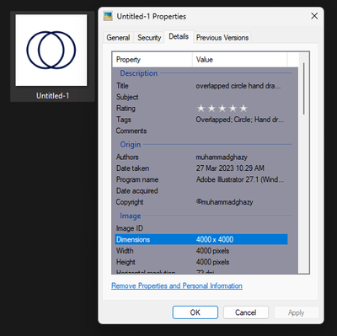Click the Cancel button
The image size is (337, 336).
coord(246,312)
